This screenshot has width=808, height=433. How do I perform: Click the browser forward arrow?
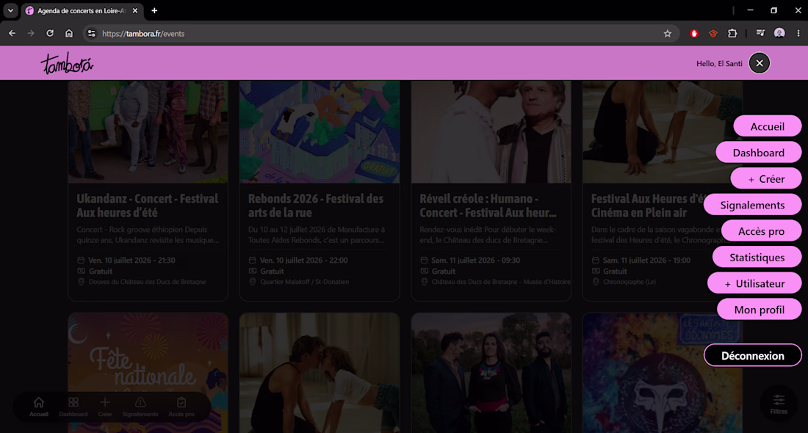31,34
